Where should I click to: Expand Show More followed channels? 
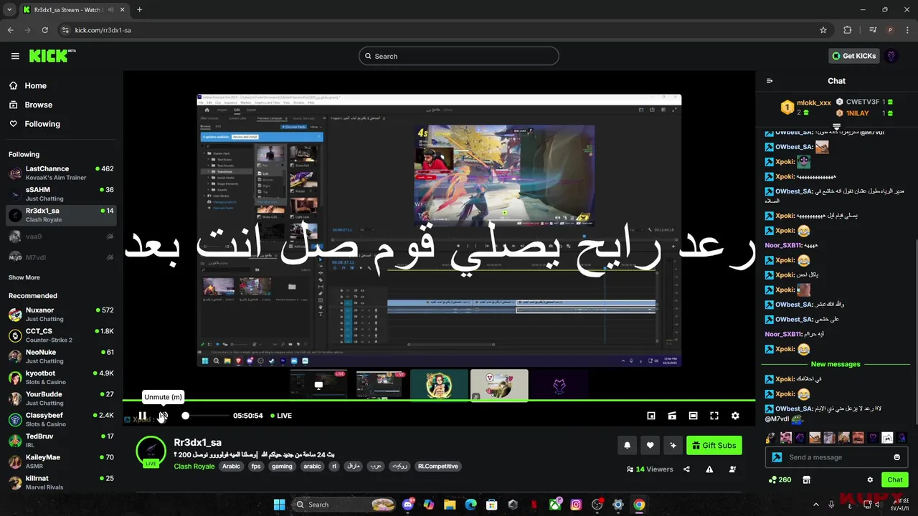pyautogui.click(x=24, y=277)
